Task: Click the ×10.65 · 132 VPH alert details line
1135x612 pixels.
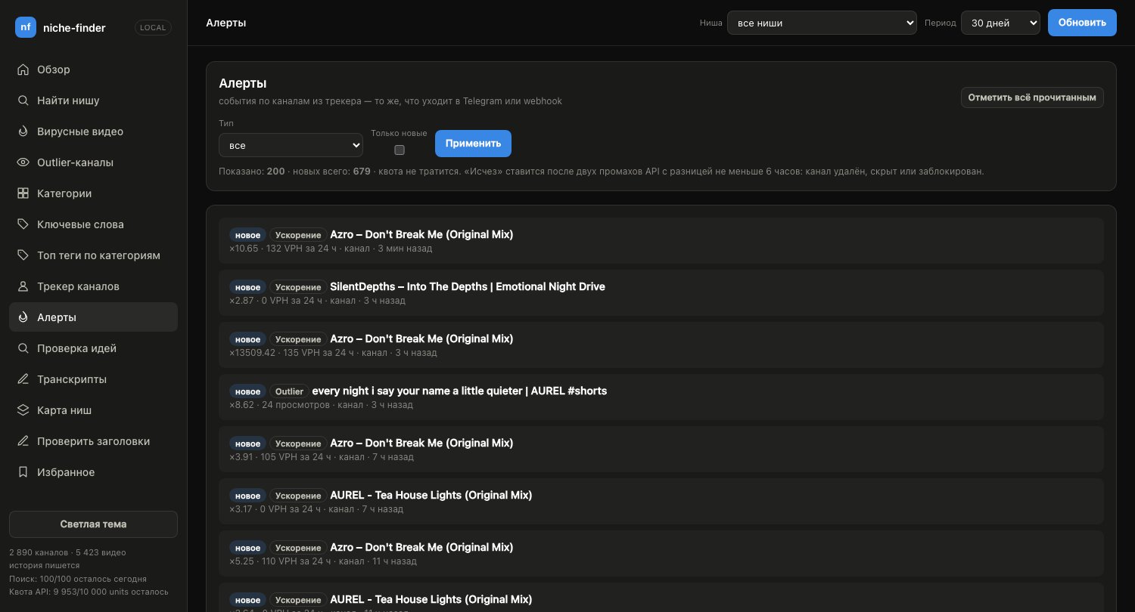Action: coord(331,249)
